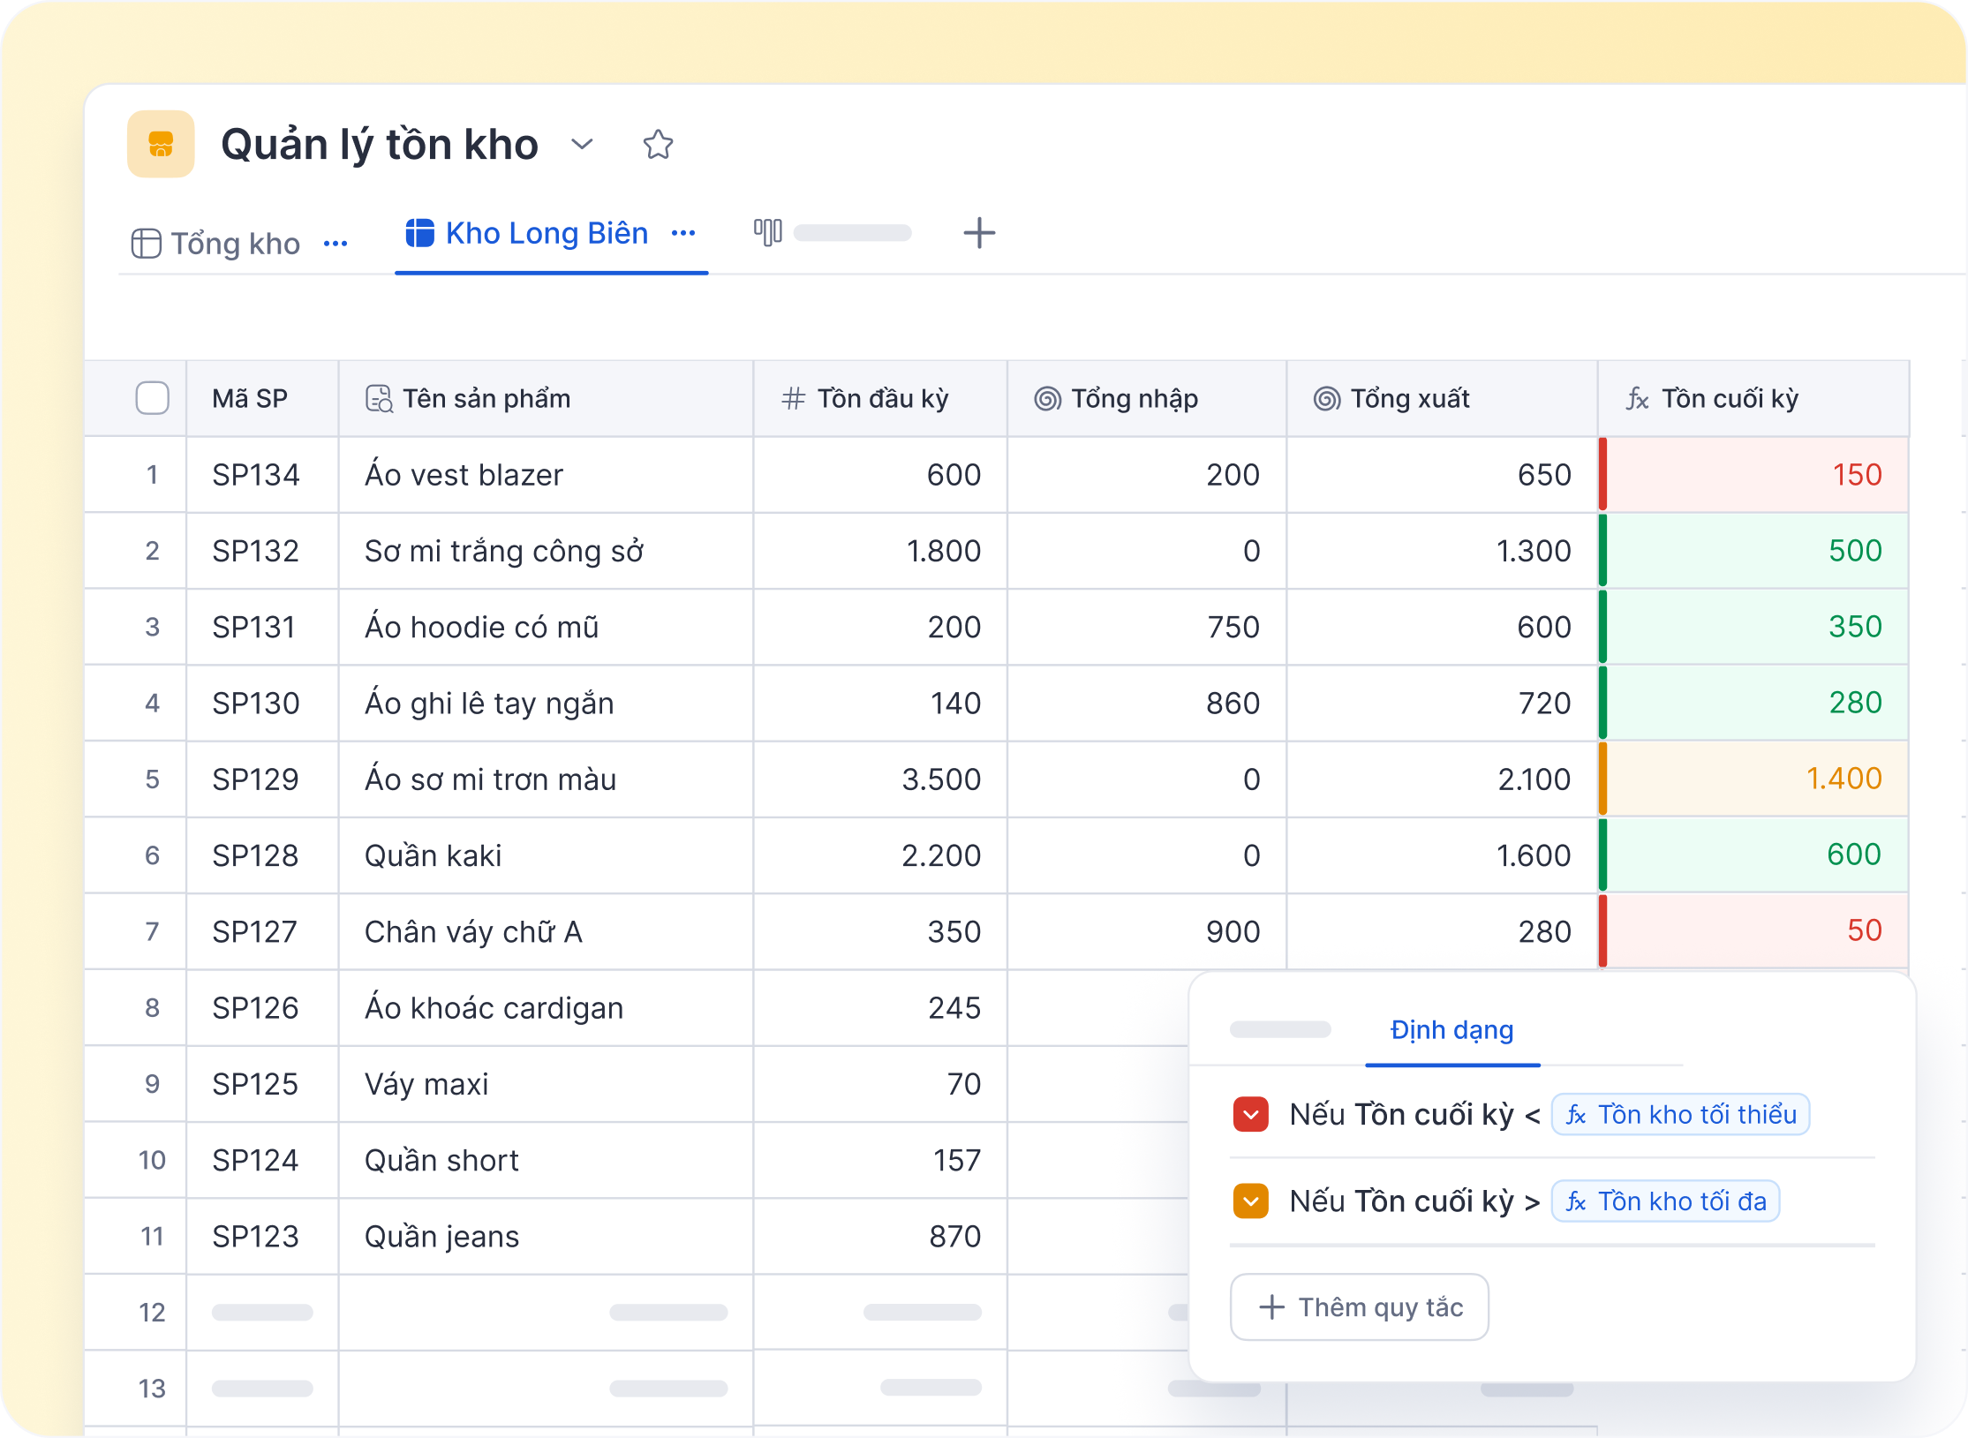Click the orange store app icon
This screenshot has width=1968, height=1438.
coord(161,144)
